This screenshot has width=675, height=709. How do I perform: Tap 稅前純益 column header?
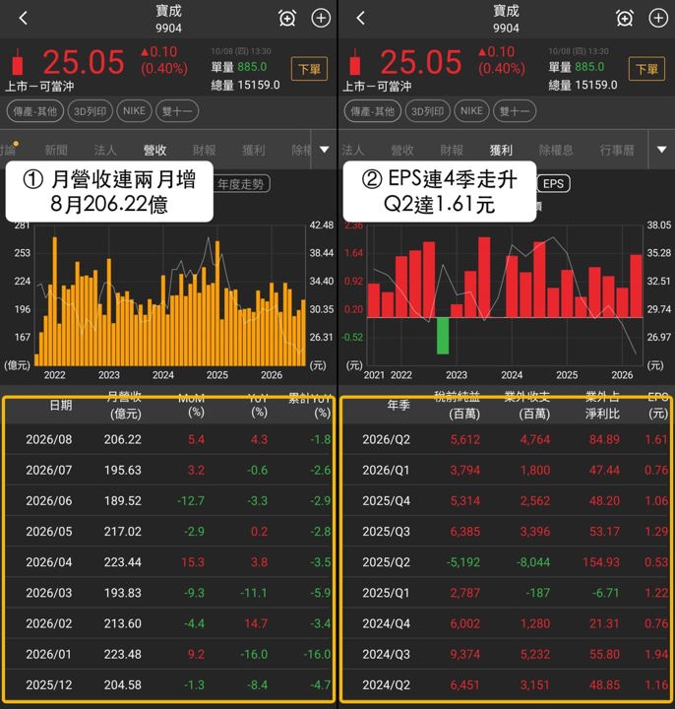pyautogui.click(x=458, y=405)
